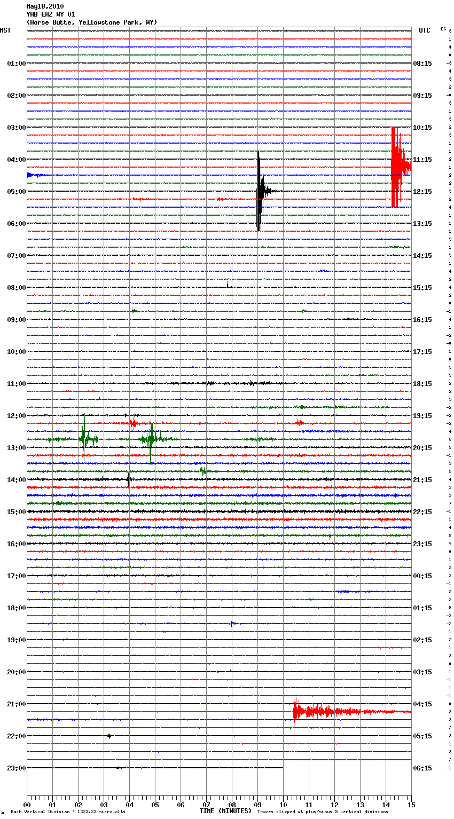This screenshot has height=819, width=454.
Task: Click the 19:15 UTC time label
Action: pos(422,416)
